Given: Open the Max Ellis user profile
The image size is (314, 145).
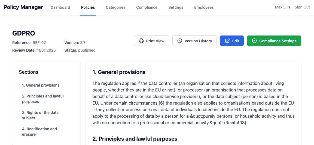Looking at the screenshot, I should [282, 7].
